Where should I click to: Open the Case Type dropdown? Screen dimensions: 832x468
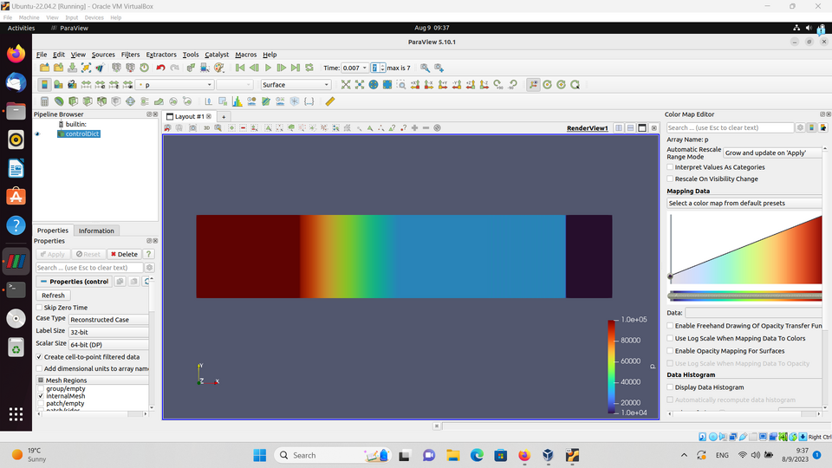(x=108, y=320)
